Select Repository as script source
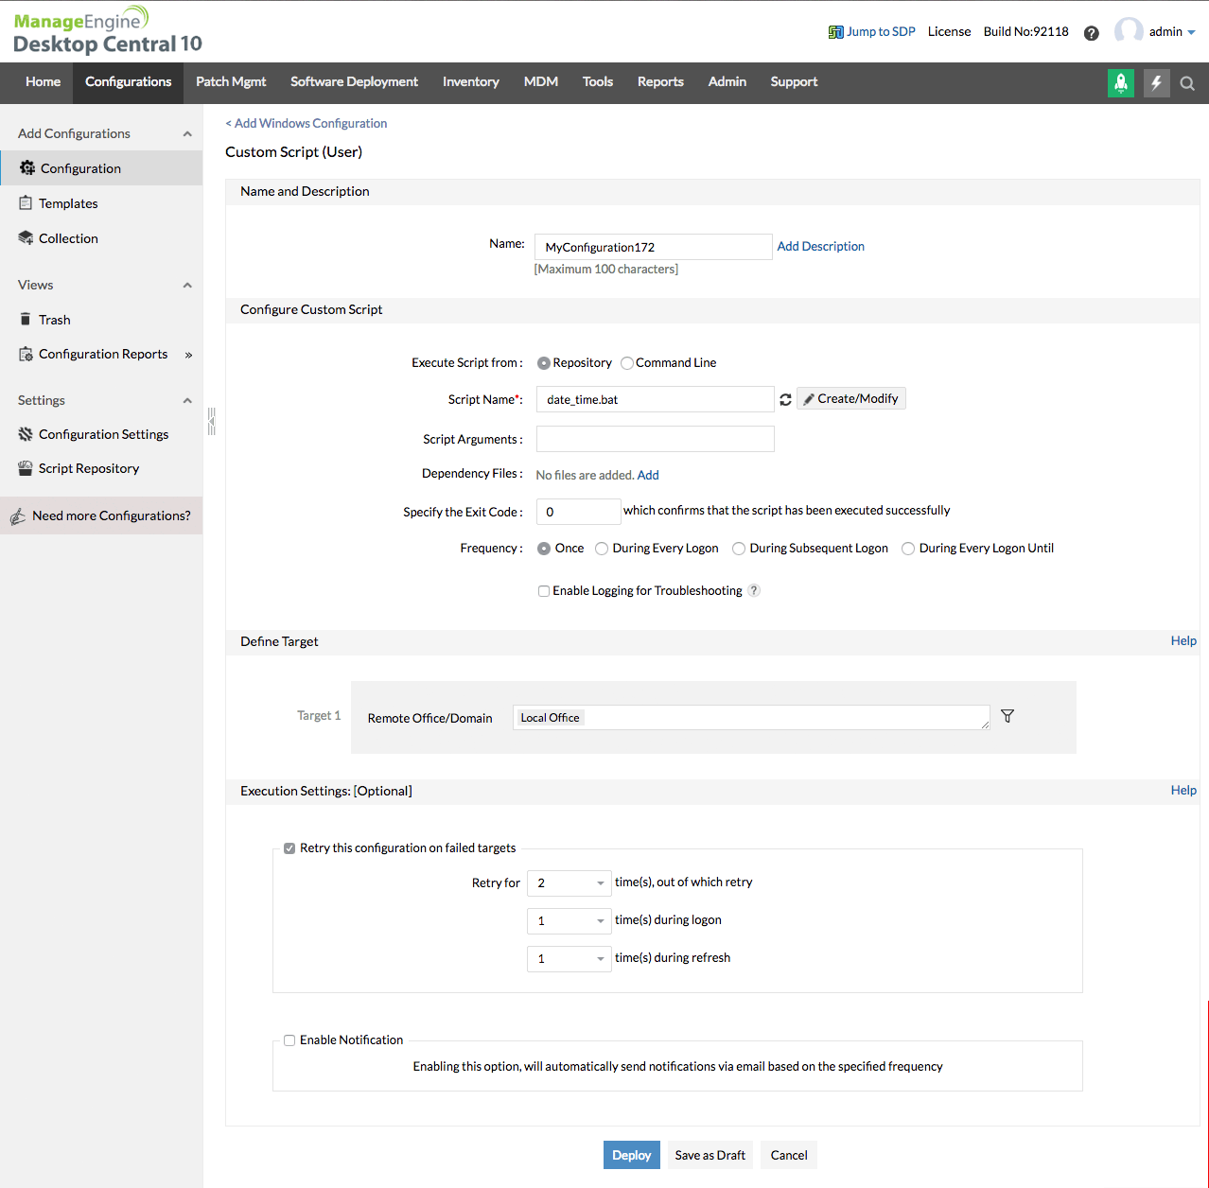Viewport: 1209px width, 1188px height. (x=544, y=363)
